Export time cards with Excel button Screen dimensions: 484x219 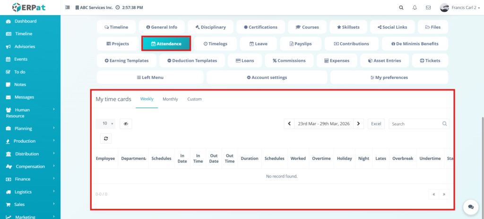click(376, 124)
